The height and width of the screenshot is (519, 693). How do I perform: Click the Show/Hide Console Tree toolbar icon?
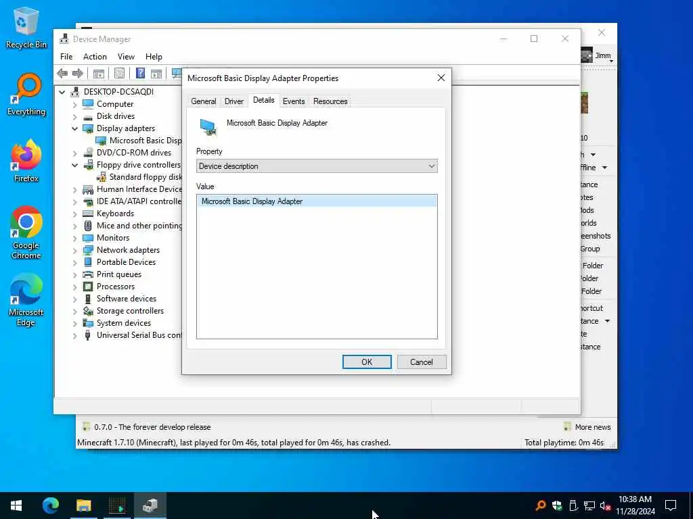pyautogui.click(x=99, y=73)
